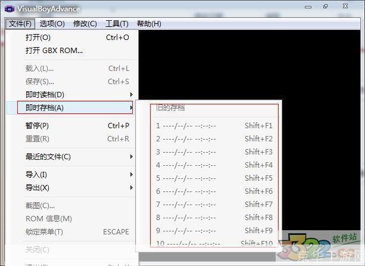The width and height of the screenshot is (365, 266).
Task: Close the VisualBoyAdvance window
Action: point(345,7)
